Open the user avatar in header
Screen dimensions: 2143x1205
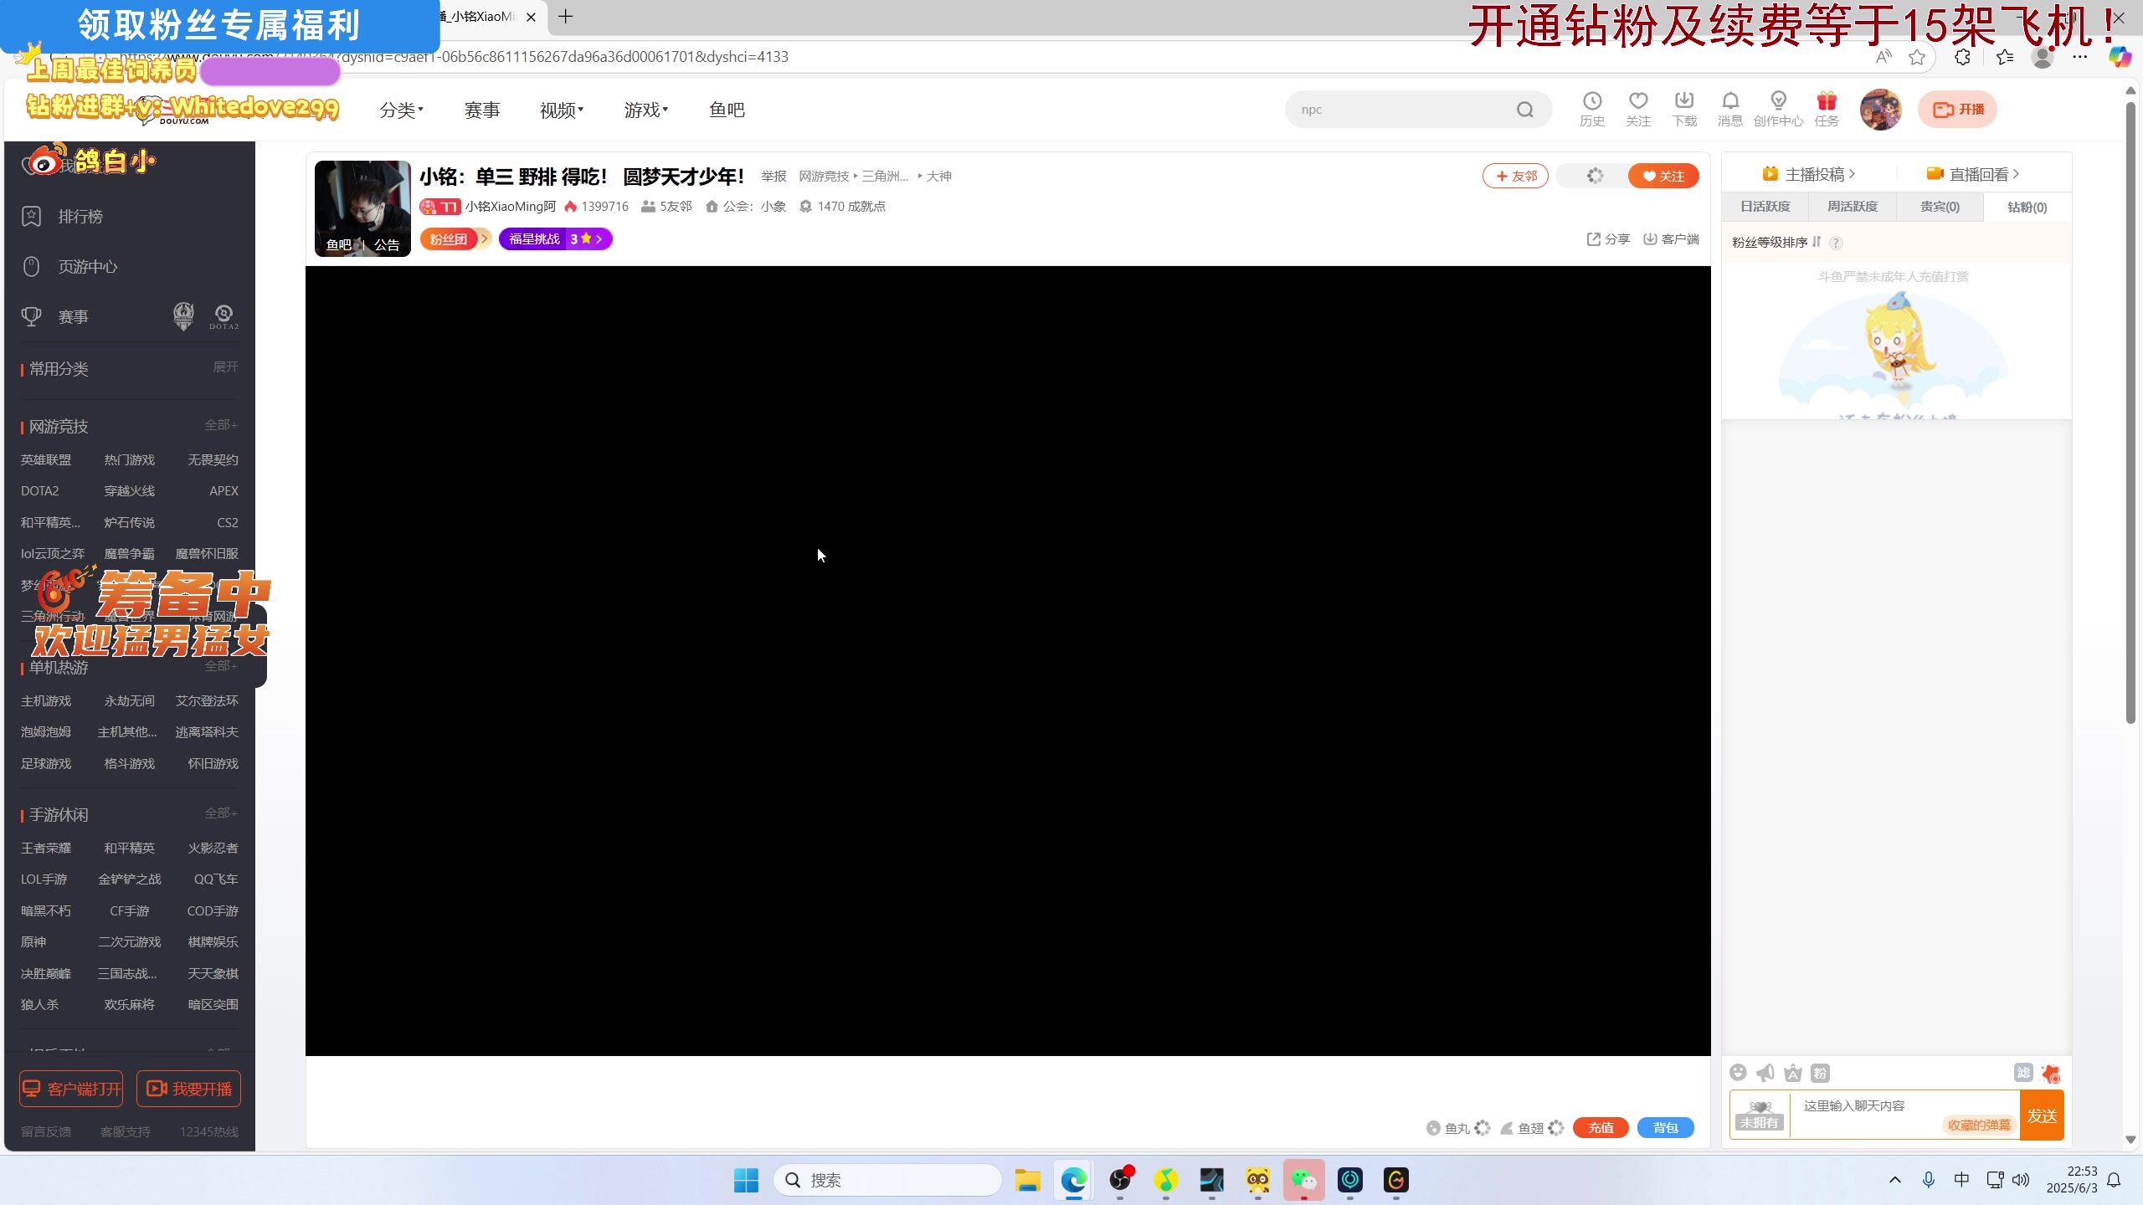click(1880, 110)
